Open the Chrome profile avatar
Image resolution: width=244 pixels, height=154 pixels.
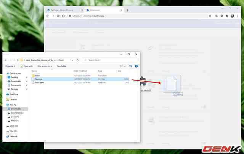point(232,16)
